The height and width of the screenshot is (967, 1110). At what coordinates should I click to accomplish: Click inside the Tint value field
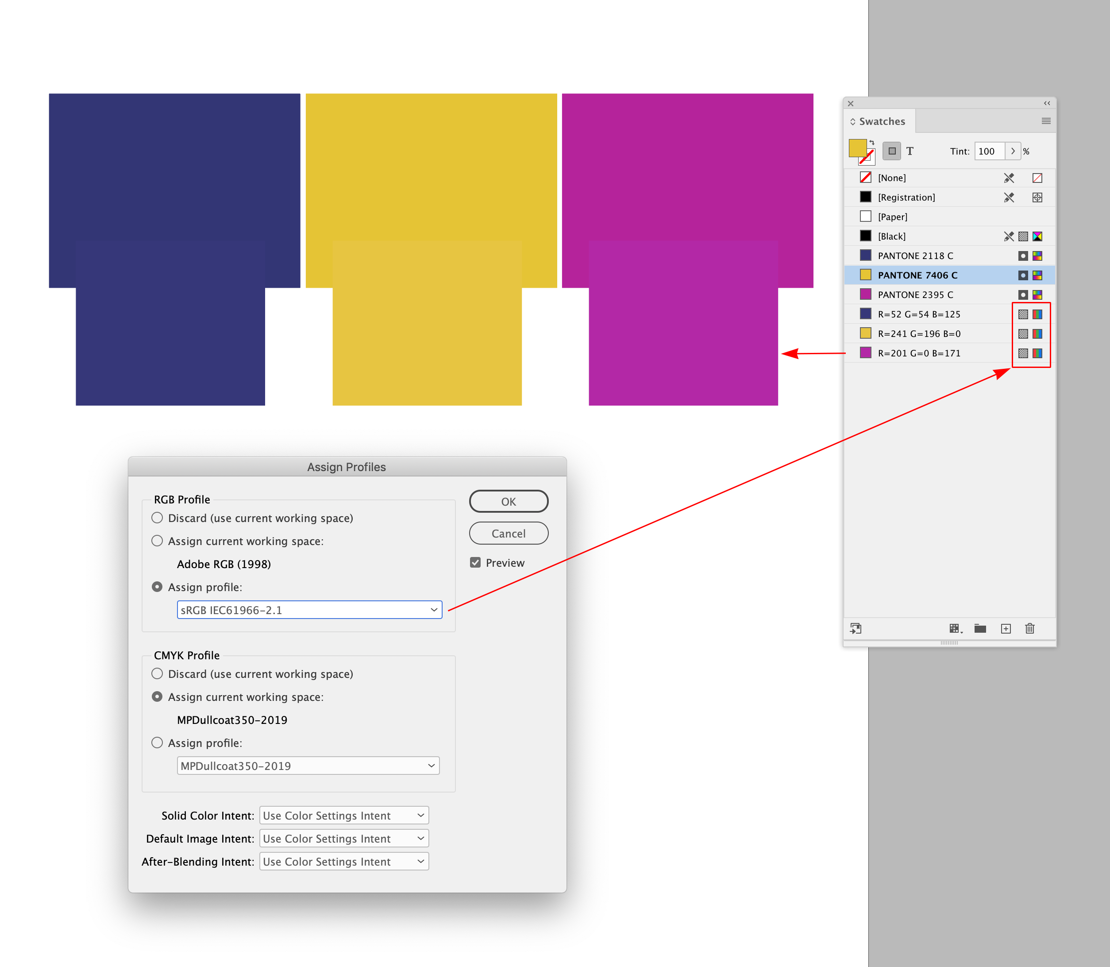(x=988, y=151)
